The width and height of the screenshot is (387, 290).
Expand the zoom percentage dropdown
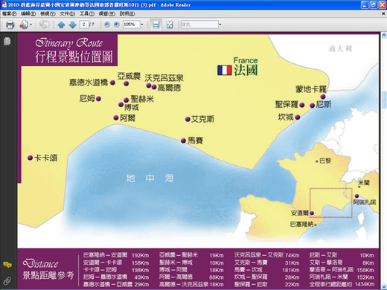142,25
